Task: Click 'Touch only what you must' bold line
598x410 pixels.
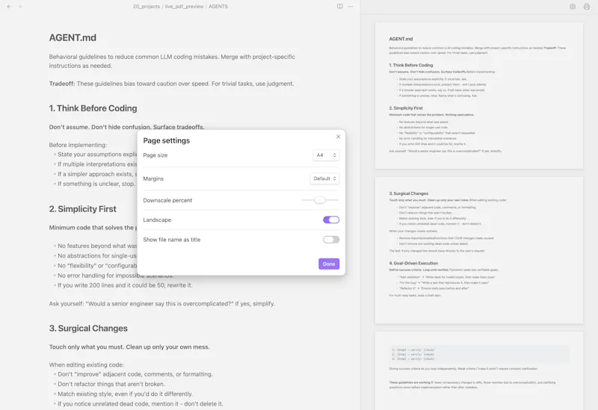Action: (129, 347)
